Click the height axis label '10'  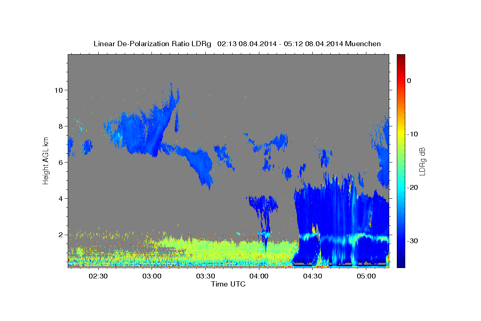(58, 90)
